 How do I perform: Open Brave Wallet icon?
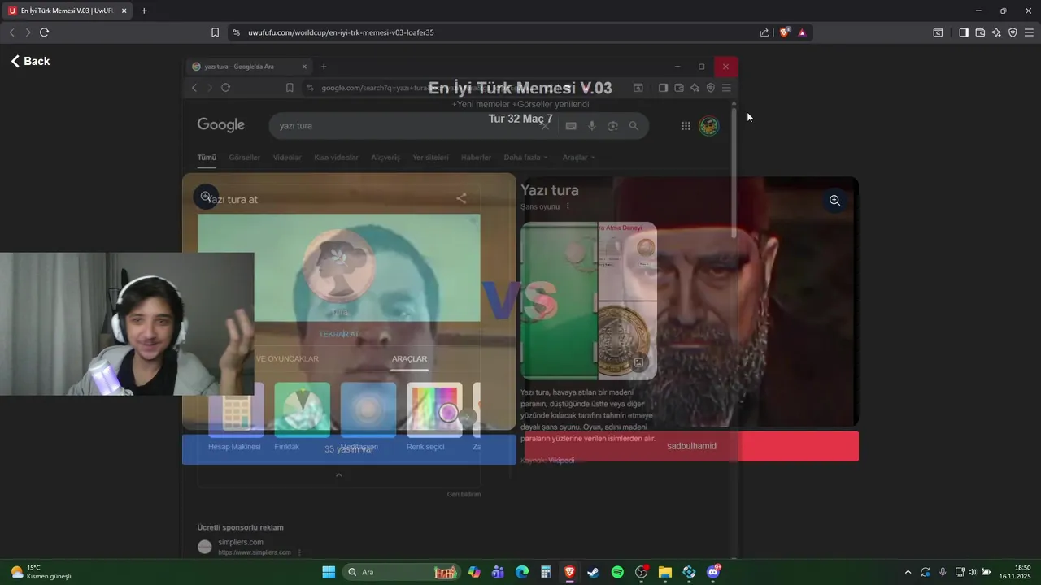980,32
